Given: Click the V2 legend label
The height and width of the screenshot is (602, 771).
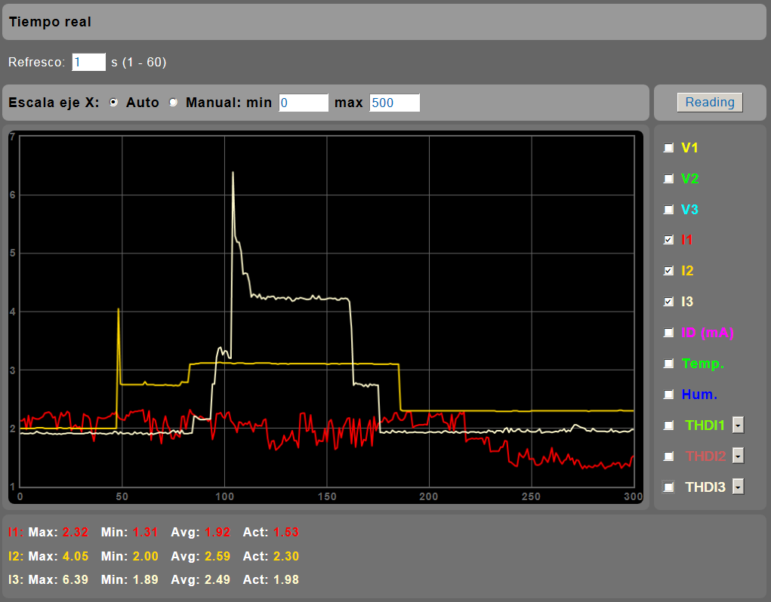Looking at the screenshot, I should (690, 179).
